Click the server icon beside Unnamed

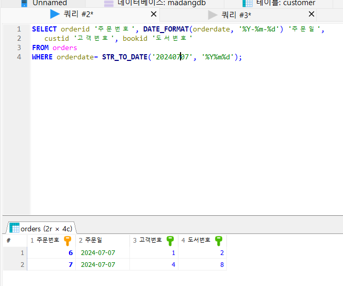pyautogui.click(x=24, y=3)
